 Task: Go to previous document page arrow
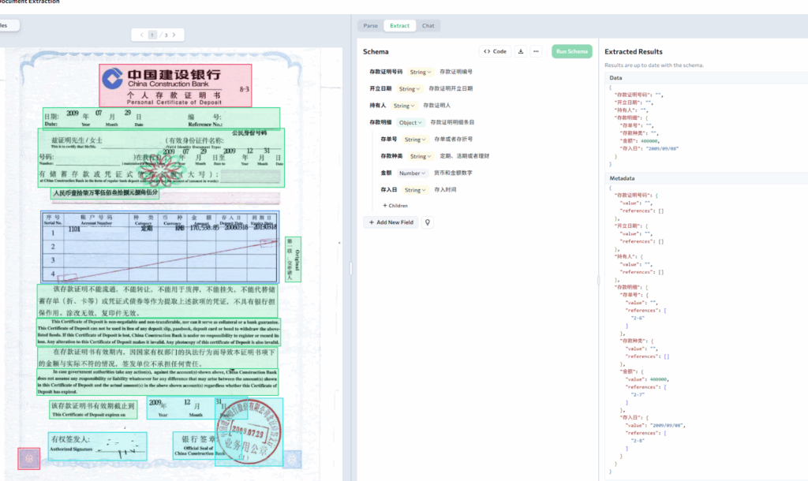click(142, 35)
